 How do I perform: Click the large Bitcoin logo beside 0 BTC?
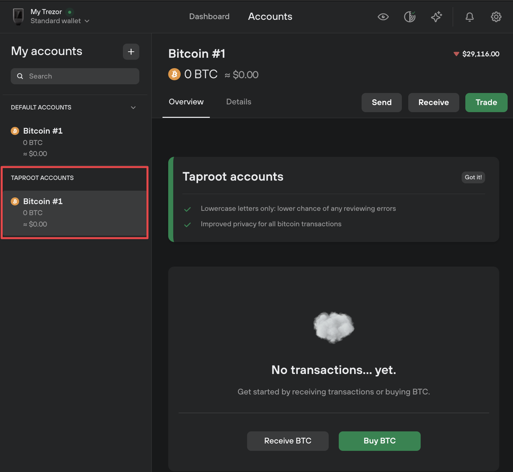(x=174, y=74)
